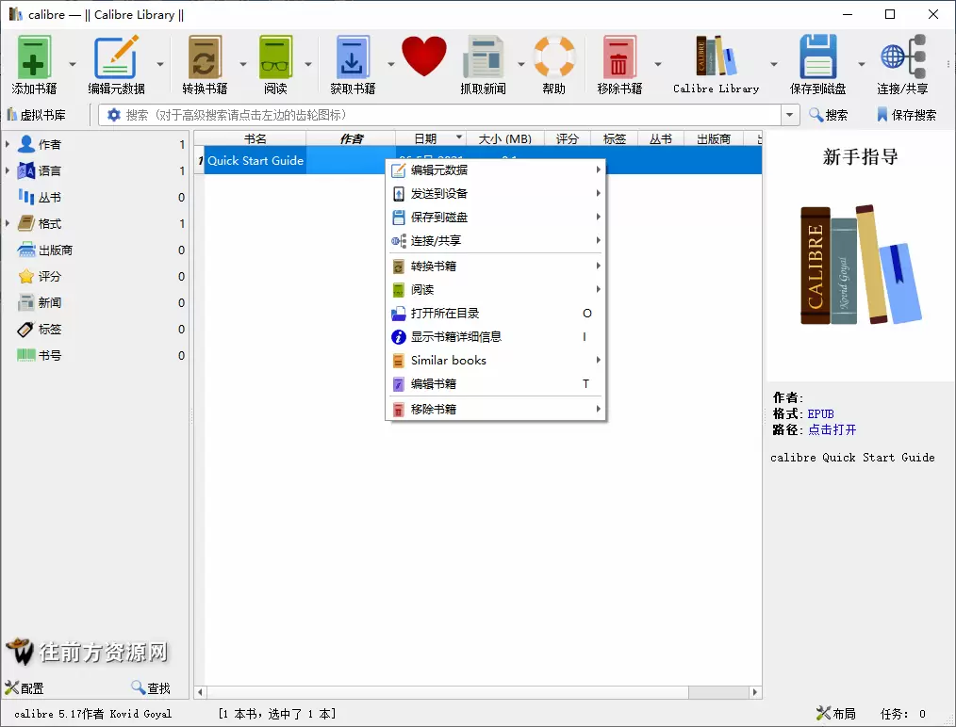Open the dropdown arrow next to 抓取新闻

point(521,64)
